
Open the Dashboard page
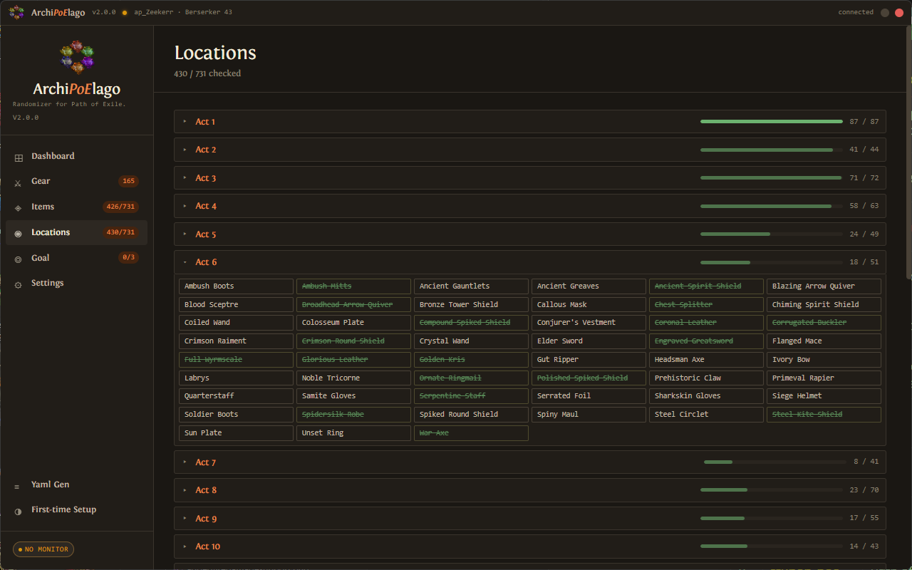tap(76, 156)
